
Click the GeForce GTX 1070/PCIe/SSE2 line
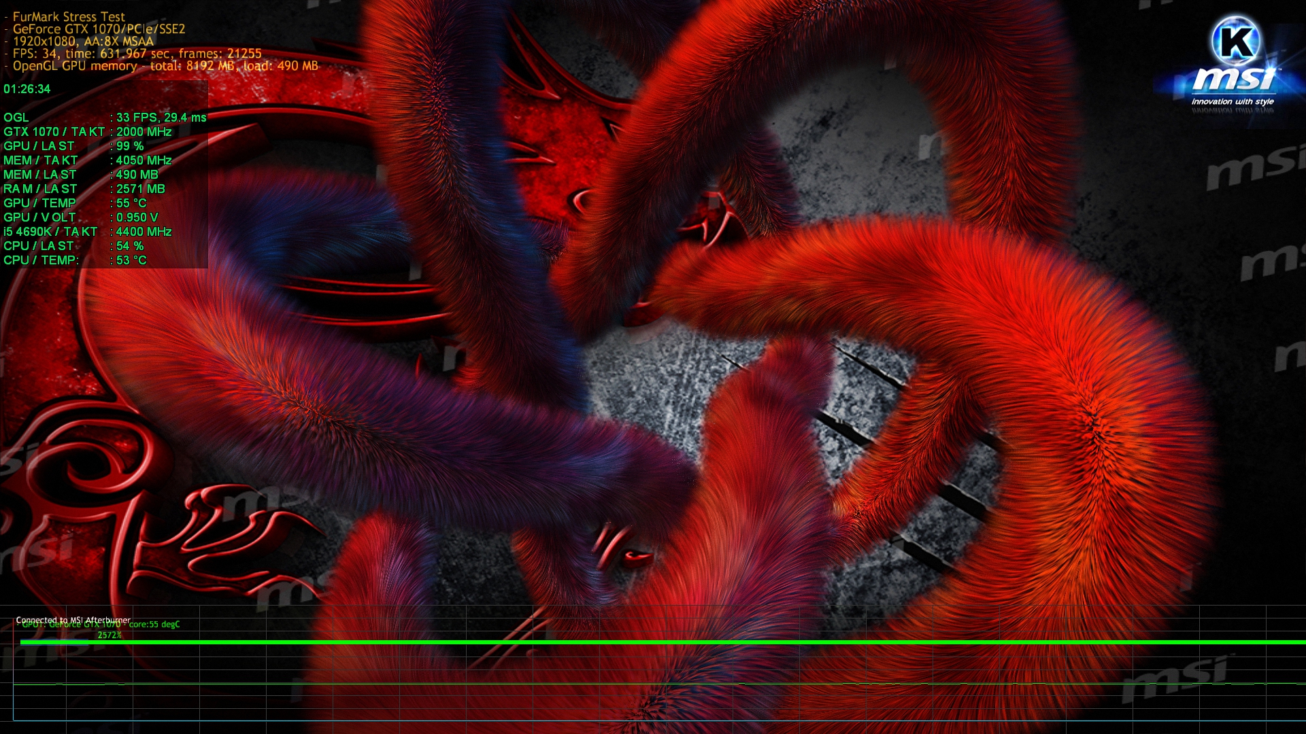click(99, 29)
